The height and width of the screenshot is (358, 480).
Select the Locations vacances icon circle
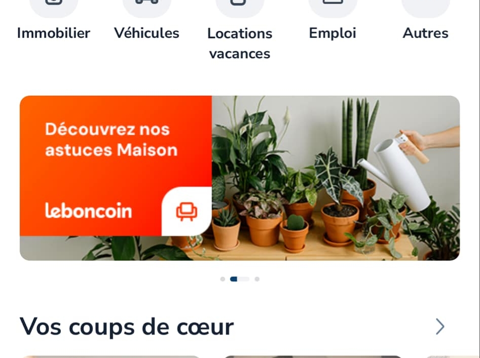[240, 8]
